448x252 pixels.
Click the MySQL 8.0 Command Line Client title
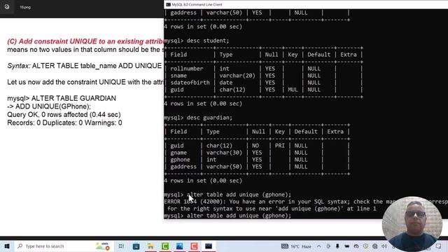click(197, 5)
